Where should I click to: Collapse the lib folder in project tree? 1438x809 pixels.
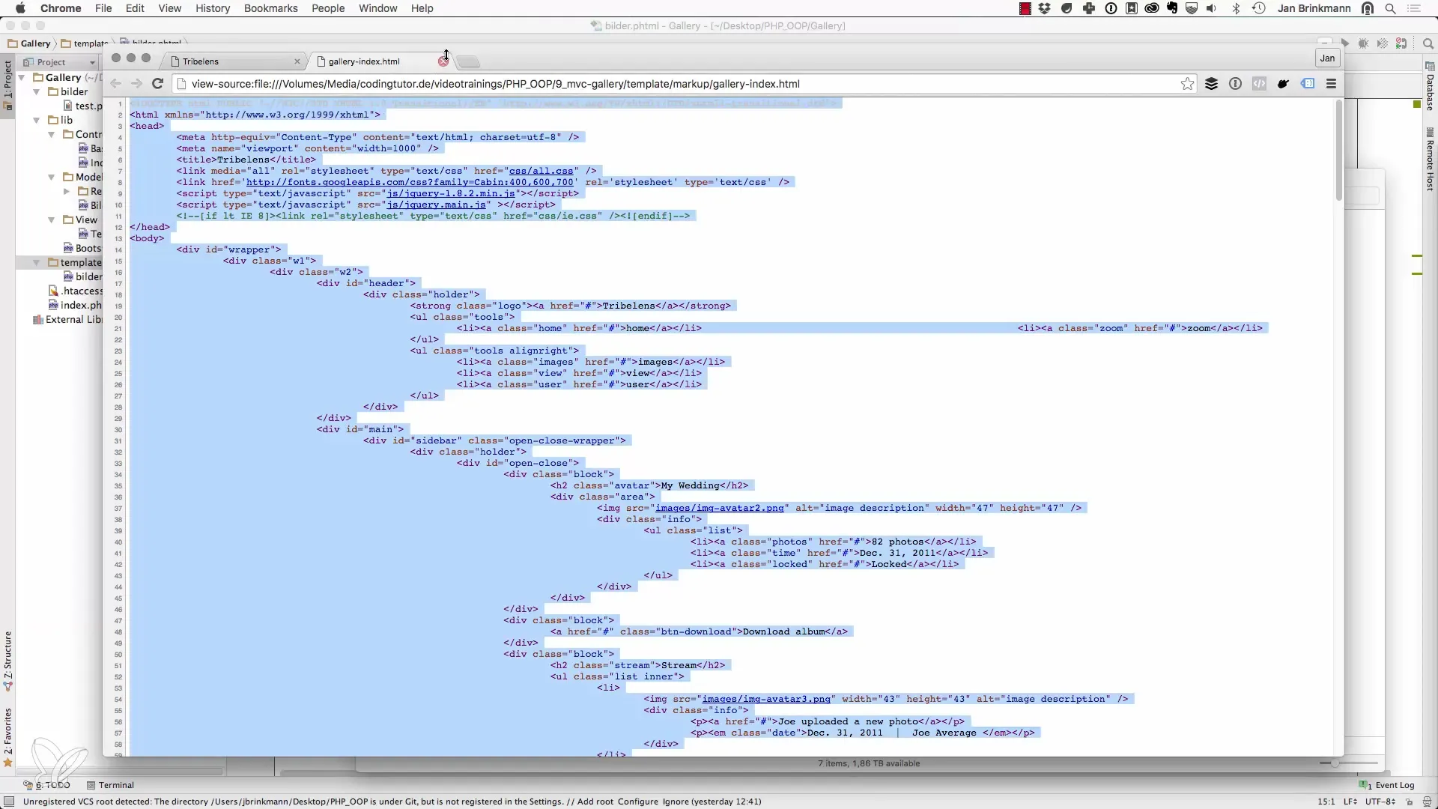tap(36, 120)
